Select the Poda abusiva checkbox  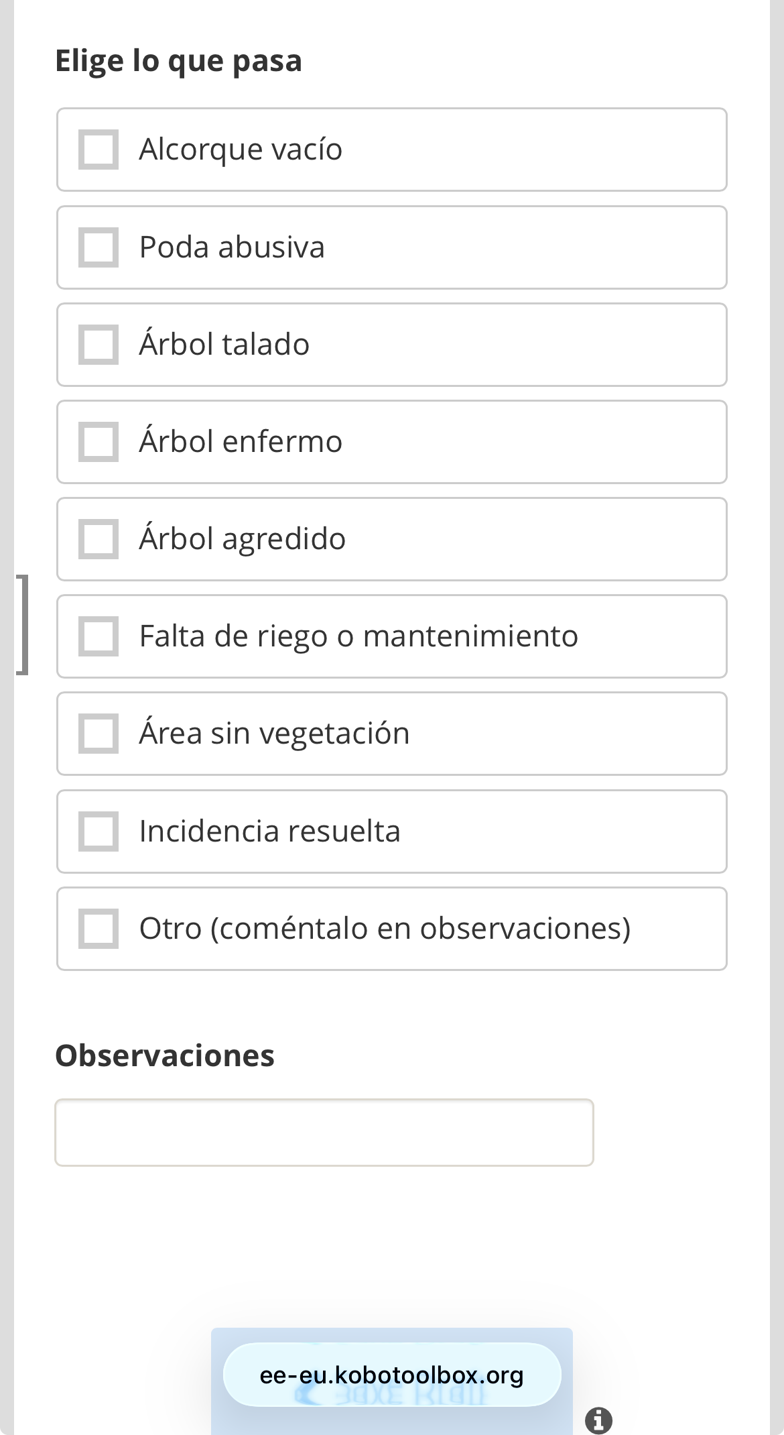(99, 247)
